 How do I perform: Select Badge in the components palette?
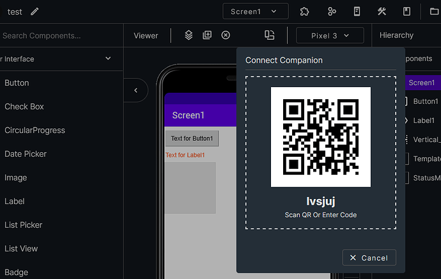(17, 273)
